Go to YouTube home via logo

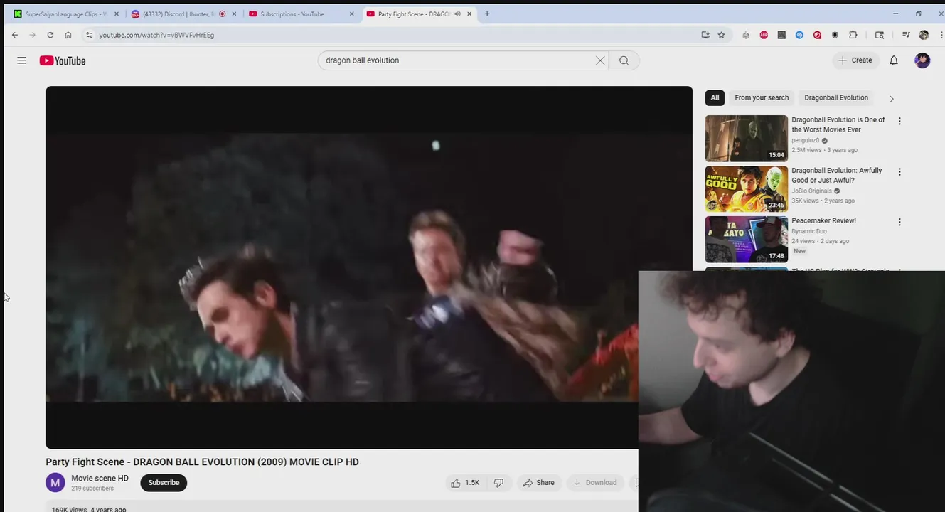(63, 60)
